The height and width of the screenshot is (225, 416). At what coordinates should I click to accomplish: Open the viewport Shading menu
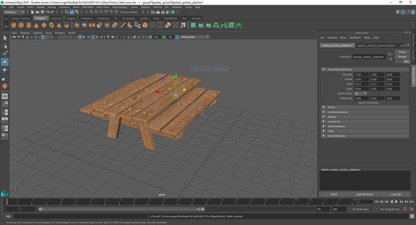coord(25,33)
